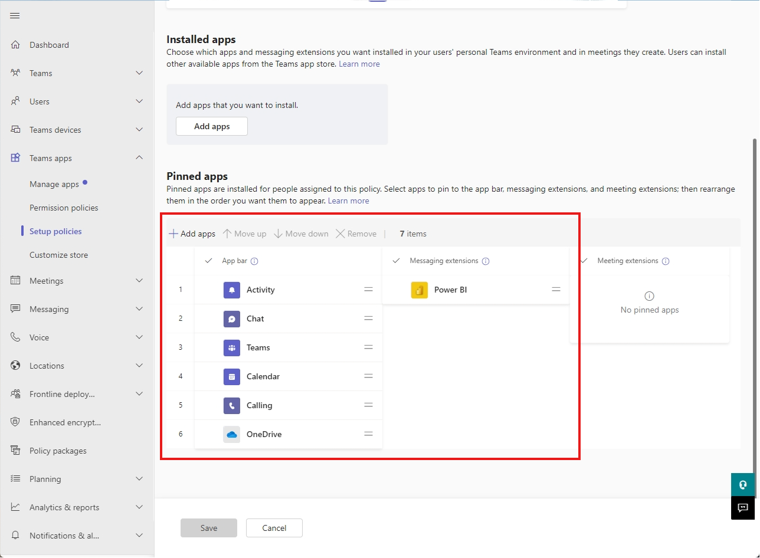The height and width of the screenshot is (558, 760).
Task: Toggle the Meeting extensions checkmark
Action: 583,261
